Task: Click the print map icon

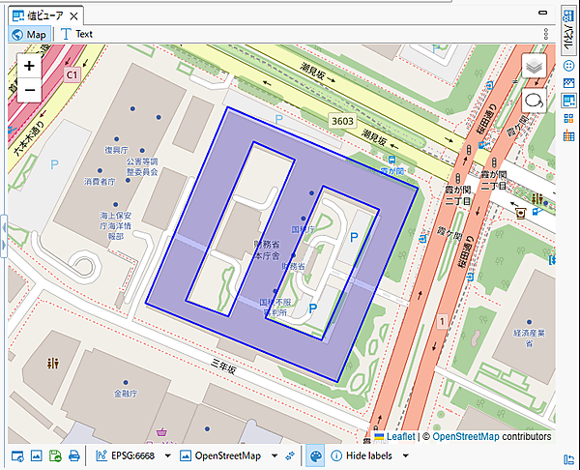Action: (74, 455)
